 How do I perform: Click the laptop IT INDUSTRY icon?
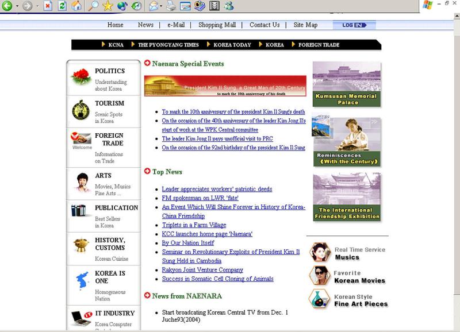click(x=82, y=319)
